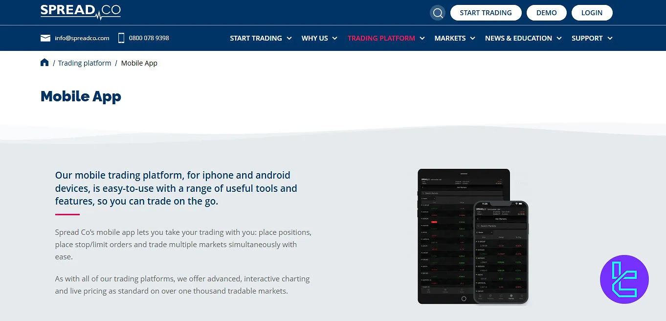
Task: Click the Spread Co logo
Action: [80, 12]
